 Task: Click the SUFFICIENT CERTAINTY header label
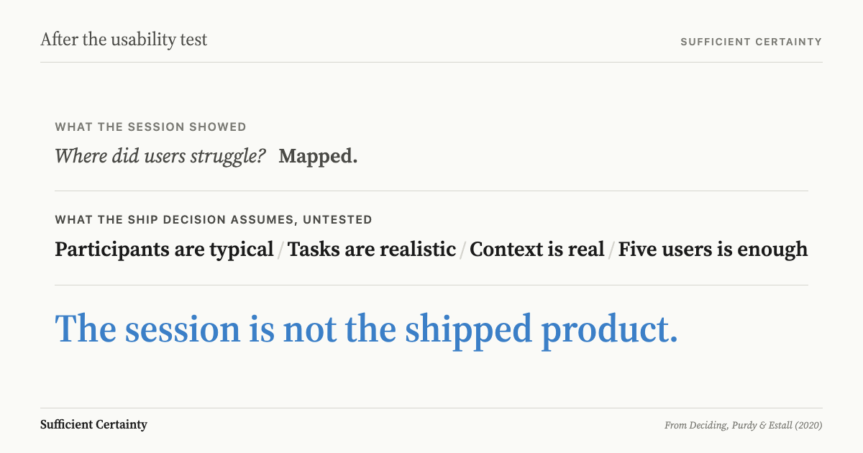pos(751,42)
